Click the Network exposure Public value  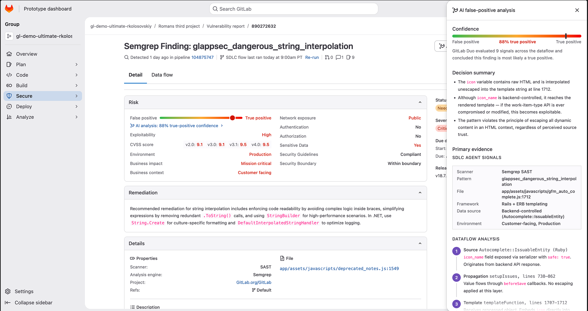414,118
